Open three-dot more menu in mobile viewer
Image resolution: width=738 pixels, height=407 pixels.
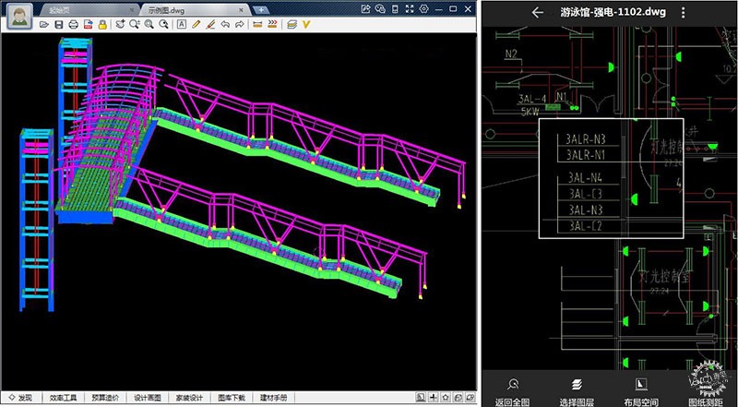[x=684, y=13]
